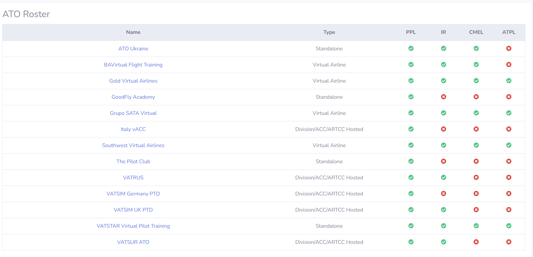Click Italy vACC's Division/ACC/ARTCC Hosted cell

click(329, 129)
